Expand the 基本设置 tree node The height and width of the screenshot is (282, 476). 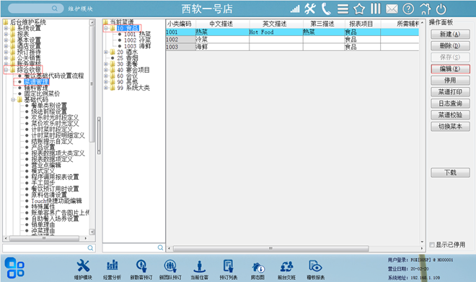tap(6, 40)
